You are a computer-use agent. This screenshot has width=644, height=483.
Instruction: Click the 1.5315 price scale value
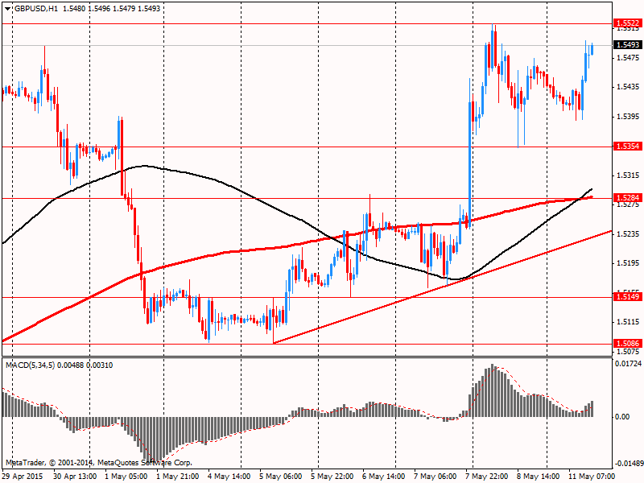[x=628, y=175]
